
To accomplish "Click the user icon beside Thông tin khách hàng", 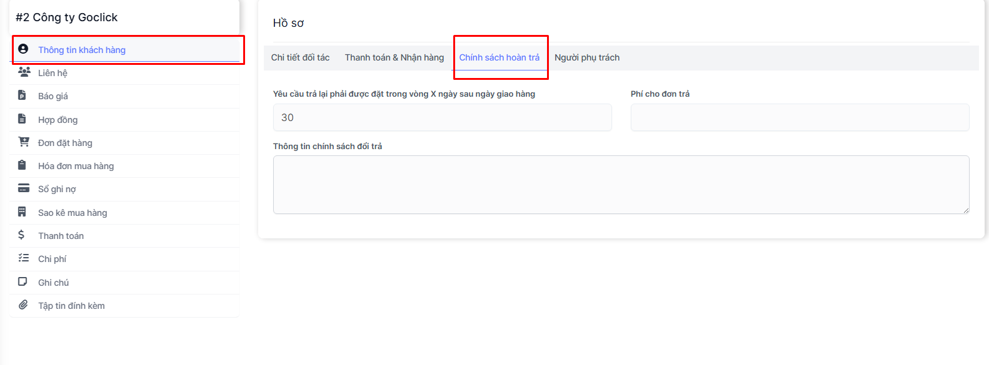I will click(23, 49).
